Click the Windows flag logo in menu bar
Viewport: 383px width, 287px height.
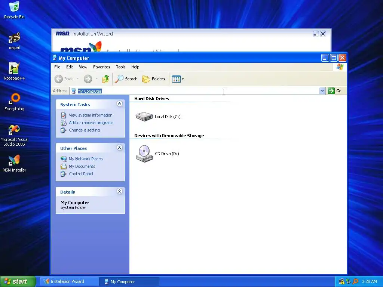340,67
